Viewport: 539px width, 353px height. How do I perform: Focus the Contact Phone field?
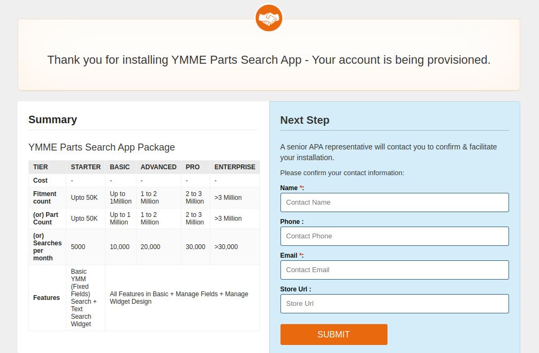394,236
